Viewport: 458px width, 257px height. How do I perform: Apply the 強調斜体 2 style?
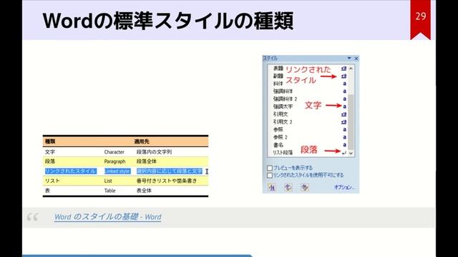pyautogui.click(x=285, y=99)
